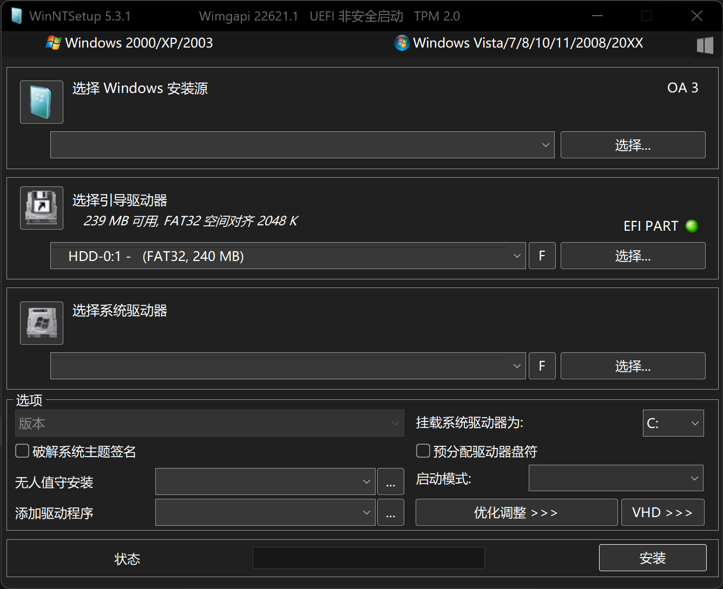Image resolution: width=723 pixels, height=589 pixels.
Task: Click the 优化调整 >>> button
Action: pyautogui.click(x=516, y=512)
